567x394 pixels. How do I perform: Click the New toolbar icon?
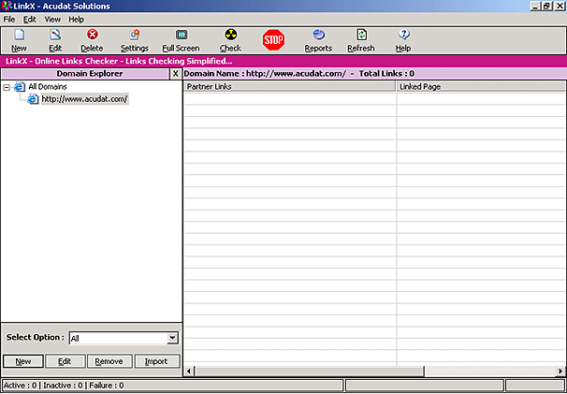tap(19, 35)
